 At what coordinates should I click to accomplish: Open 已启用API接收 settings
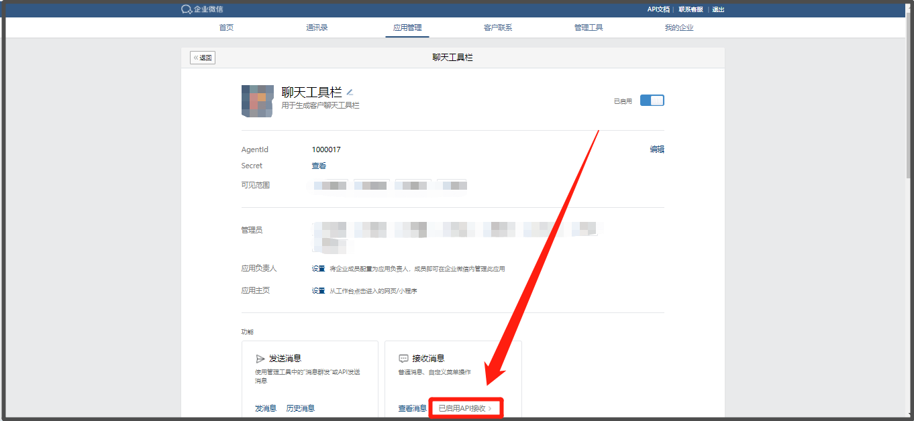coord(466,408)
